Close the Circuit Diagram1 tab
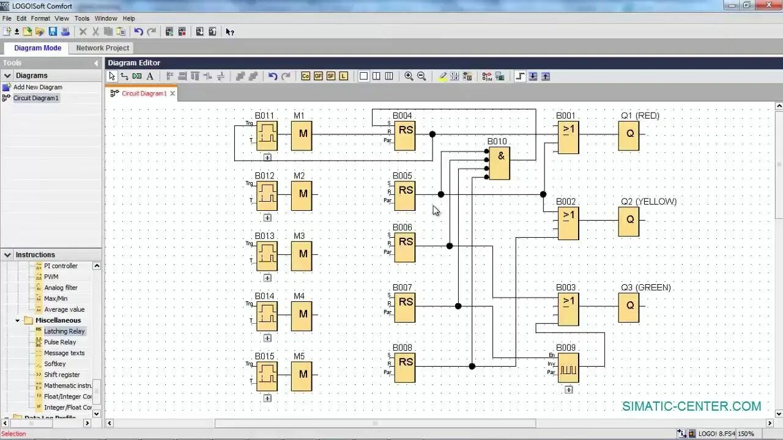The height and width of the screenshot is (440, 783). coord(173,94)
